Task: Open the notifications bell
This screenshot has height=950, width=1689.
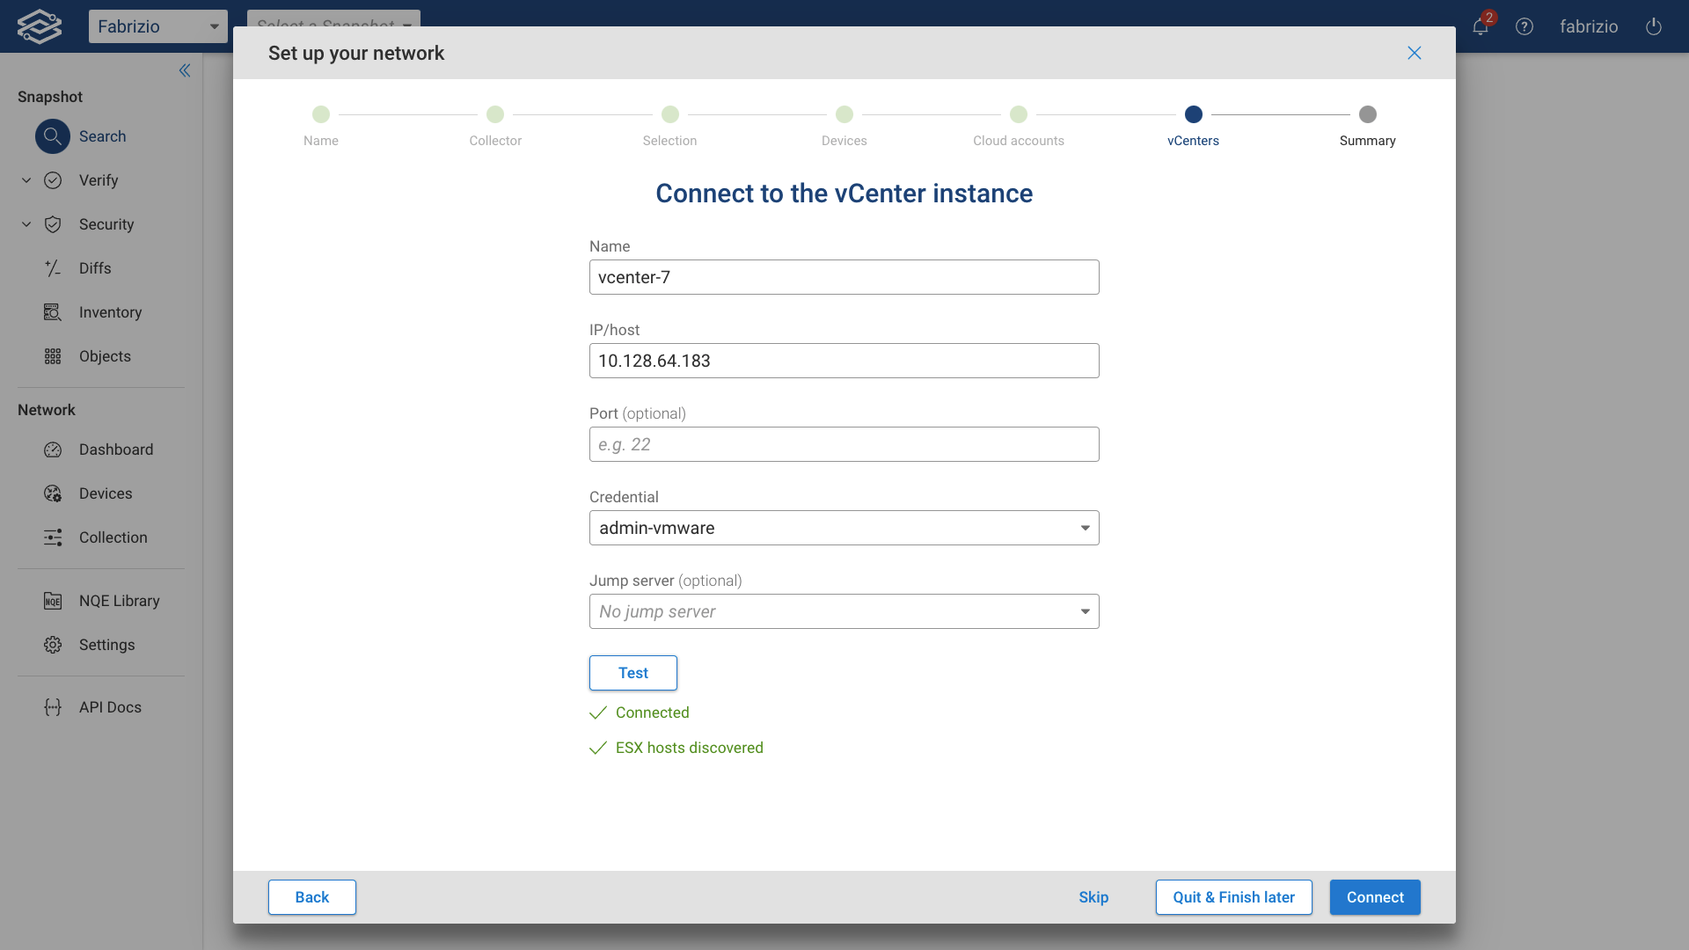Action: tap(1481, 26)
